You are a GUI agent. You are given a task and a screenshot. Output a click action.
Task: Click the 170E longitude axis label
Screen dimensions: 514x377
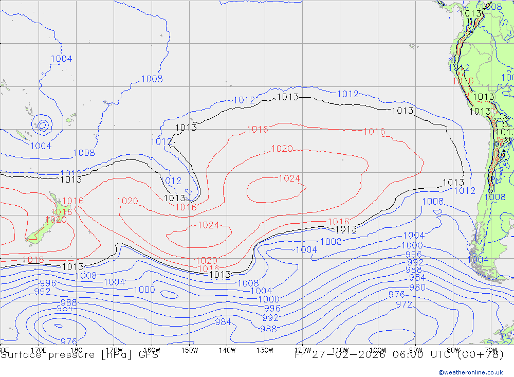(x=39, y=350)
